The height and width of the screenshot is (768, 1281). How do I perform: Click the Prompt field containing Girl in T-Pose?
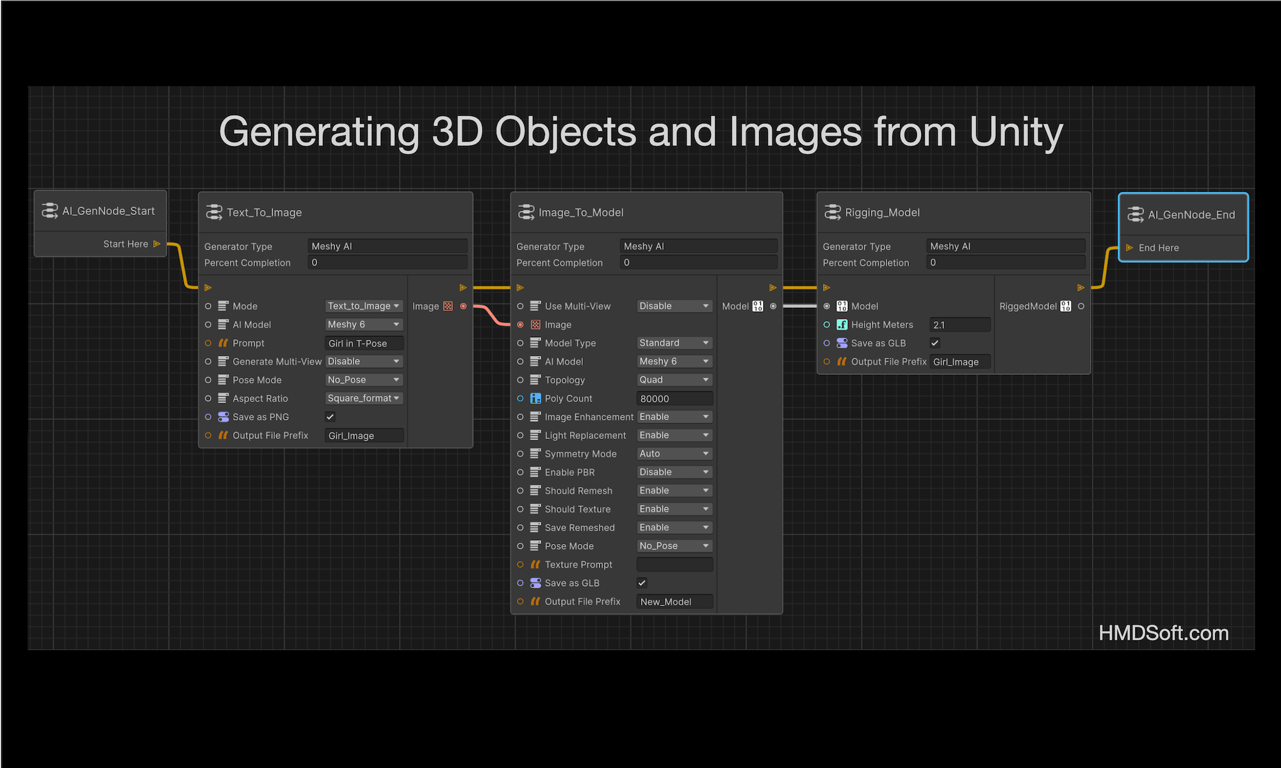point(364,344)
